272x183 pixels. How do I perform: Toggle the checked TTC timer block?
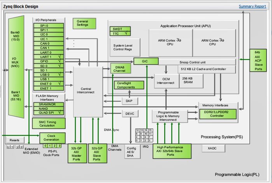(120, 34)
